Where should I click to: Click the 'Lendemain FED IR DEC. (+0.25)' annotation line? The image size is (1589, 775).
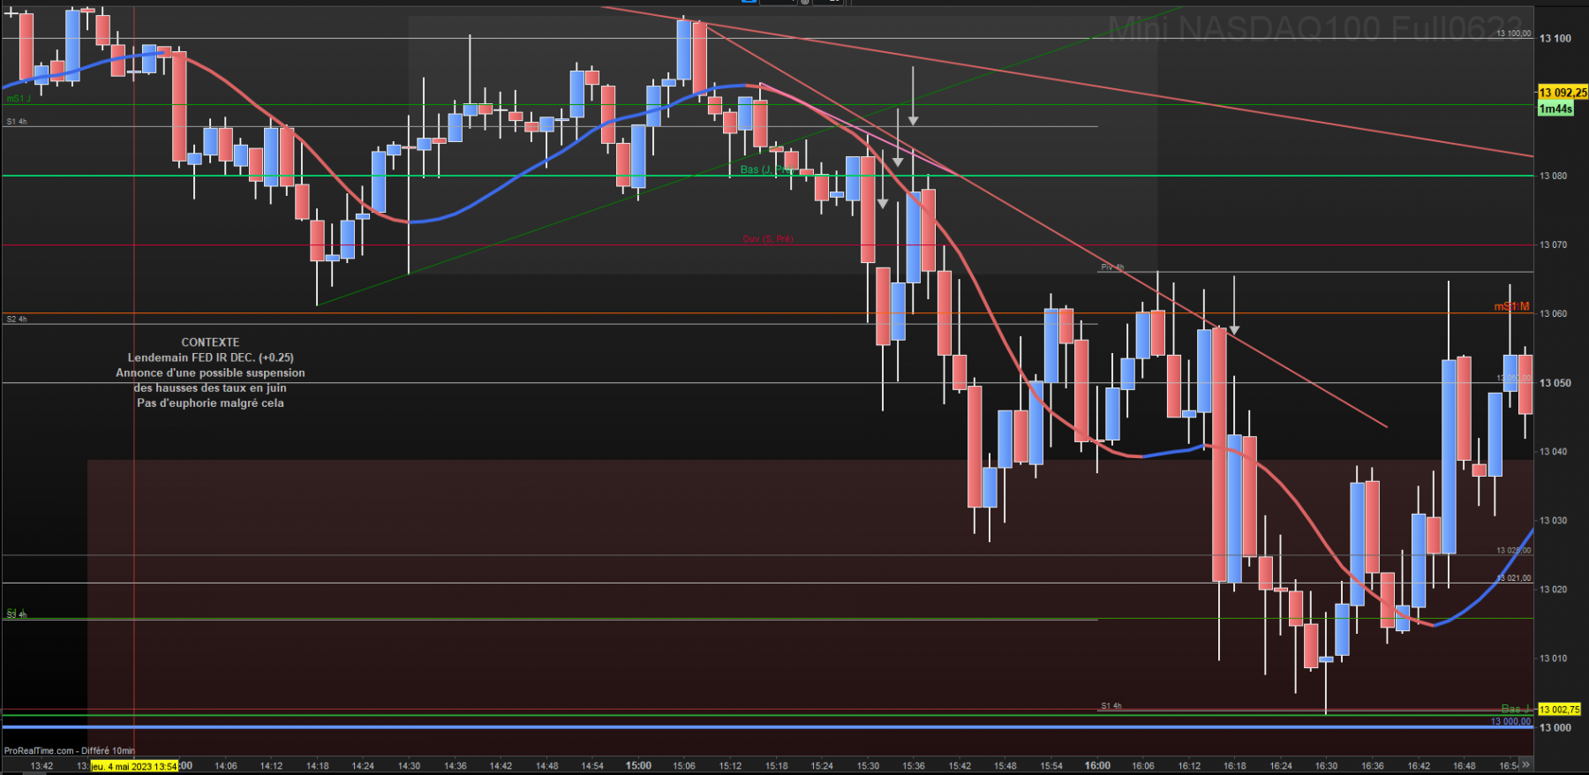pos(210,357)
